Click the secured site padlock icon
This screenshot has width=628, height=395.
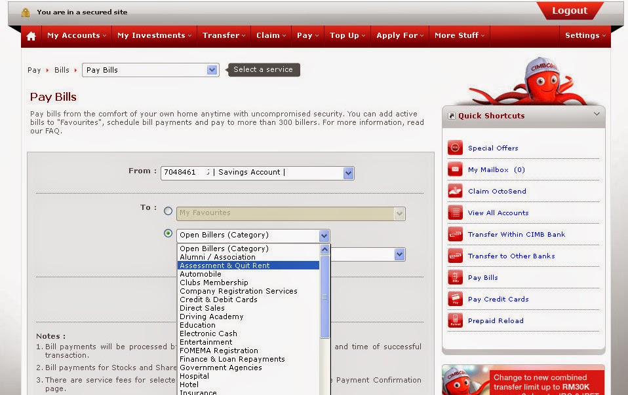tap(26, 12)
